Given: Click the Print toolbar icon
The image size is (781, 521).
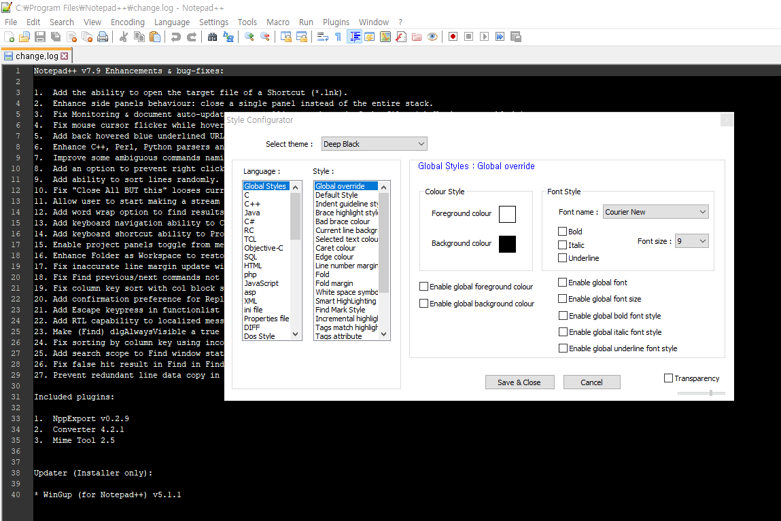Looking at the screenshot, I should pos(103,37).
